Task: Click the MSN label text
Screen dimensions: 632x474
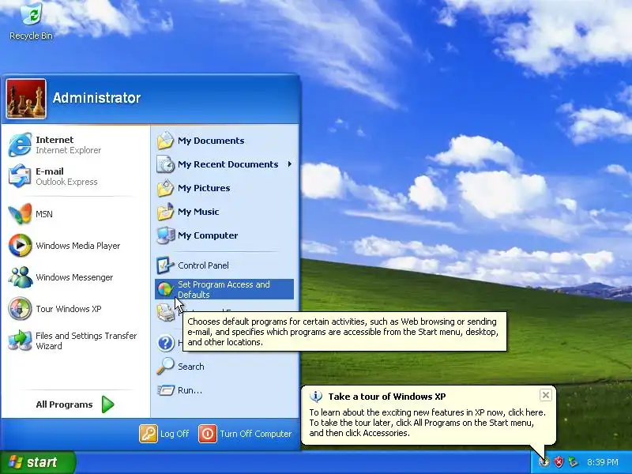Action: [x=44, y=214]
